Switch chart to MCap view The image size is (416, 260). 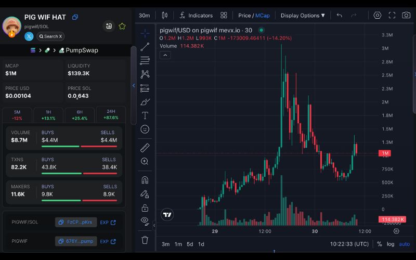coord(263,16)
